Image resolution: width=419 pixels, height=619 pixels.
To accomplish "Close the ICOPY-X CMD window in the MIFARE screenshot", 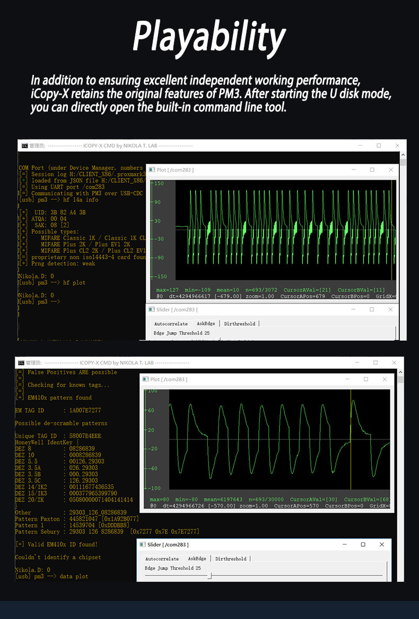I will click(x=397, y=146).
